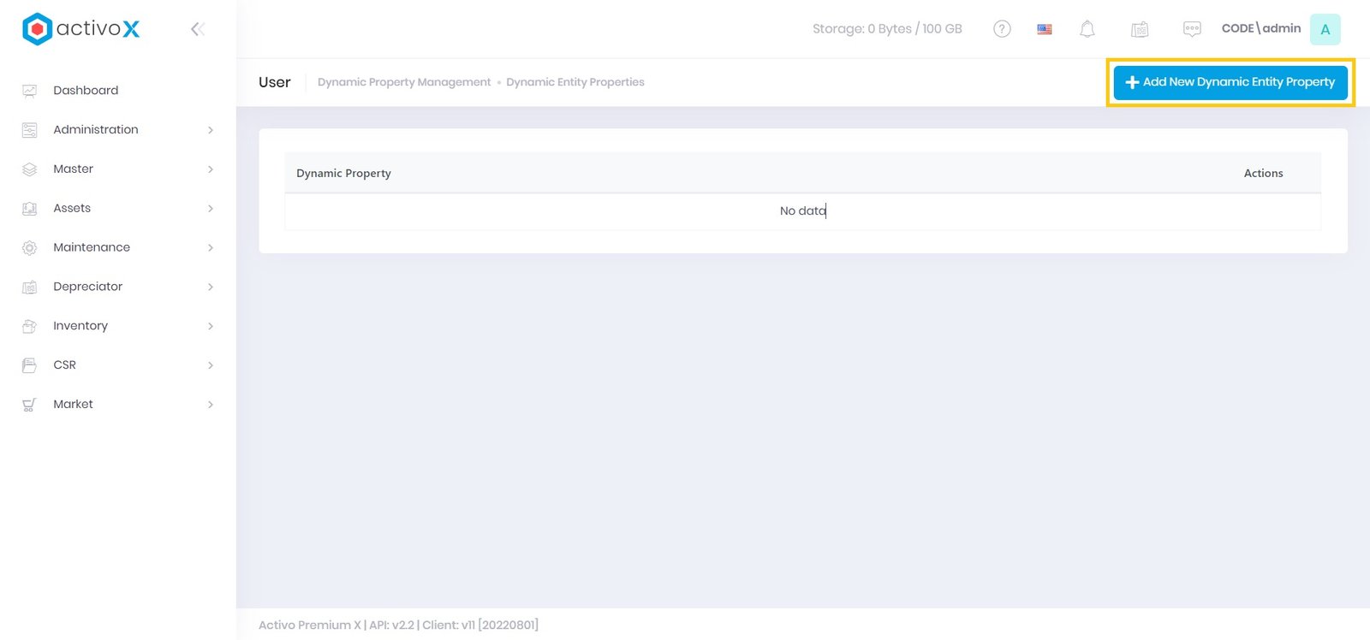
Task: Expand the Maintenance chevron arrow
Action: (x=211, y=248)
